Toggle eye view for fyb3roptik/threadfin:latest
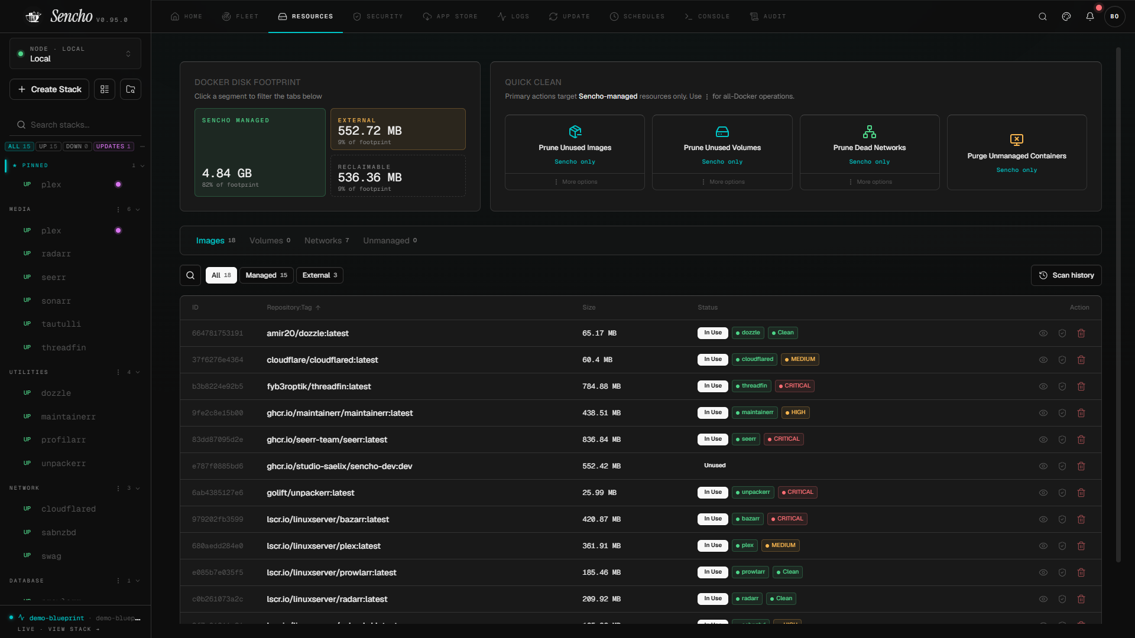 (x=1043, y=386)
